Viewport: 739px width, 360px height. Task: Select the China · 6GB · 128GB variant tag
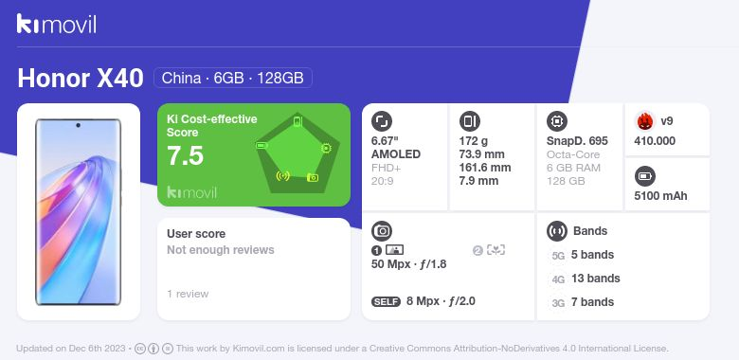tap(233, 78)
